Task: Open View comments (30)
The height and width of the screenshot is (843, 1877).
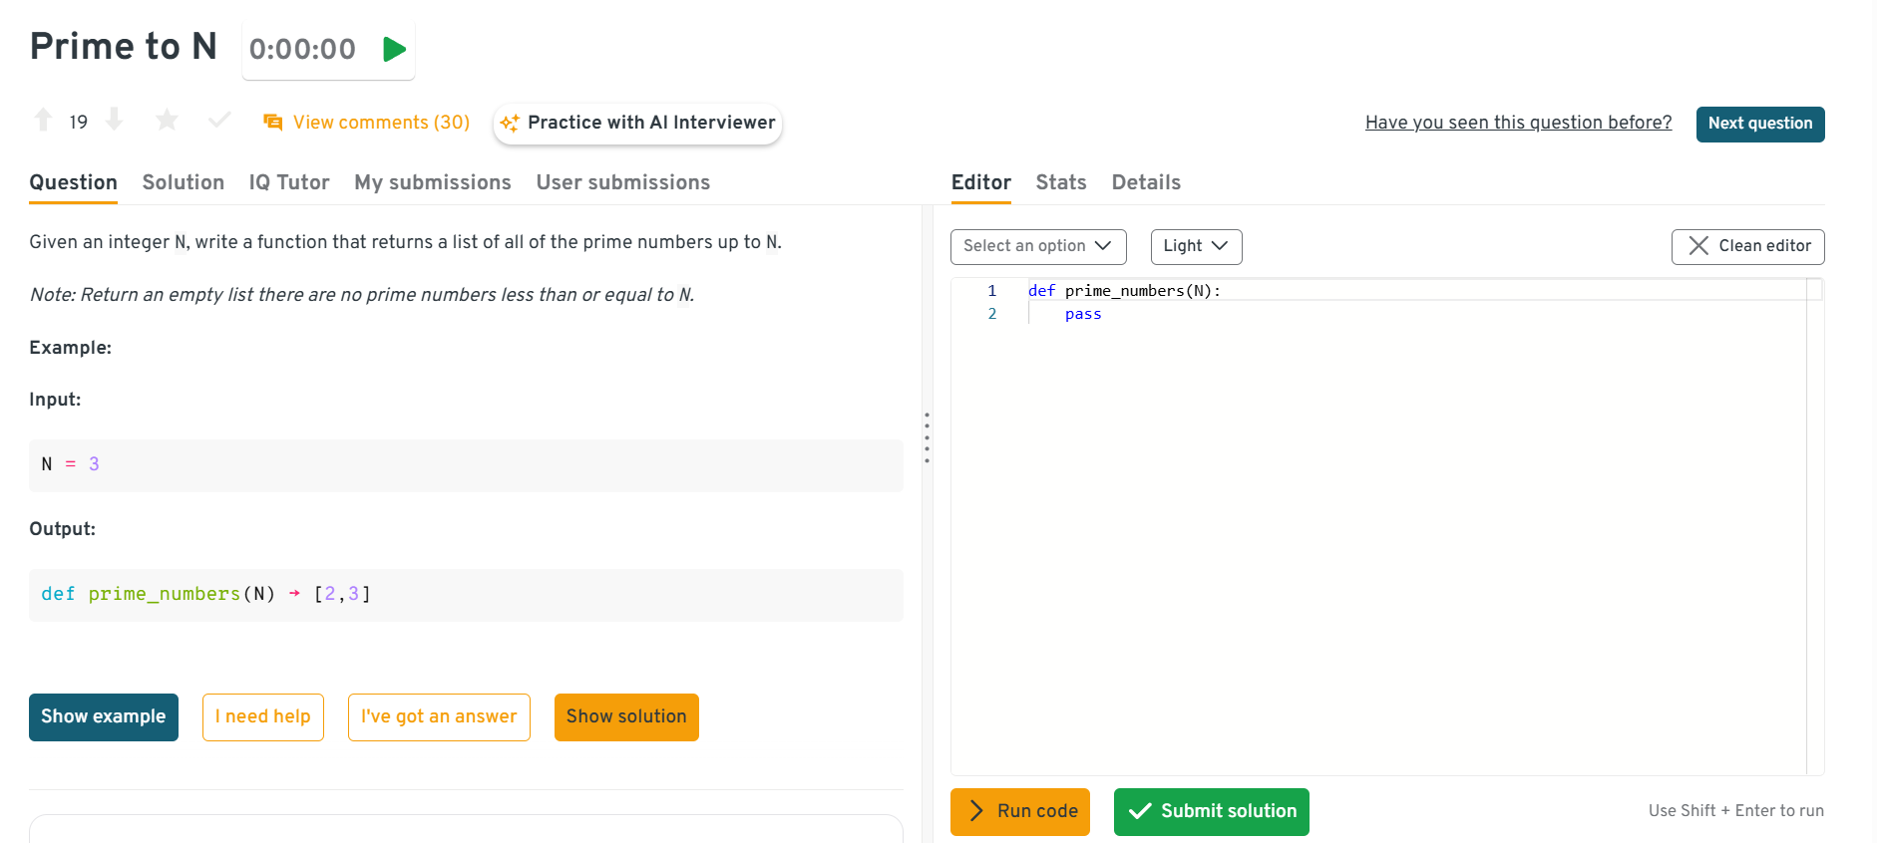Action: 366,123
